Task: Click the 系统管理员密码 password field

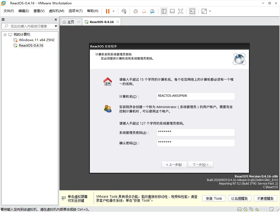Action: point(196,132)
